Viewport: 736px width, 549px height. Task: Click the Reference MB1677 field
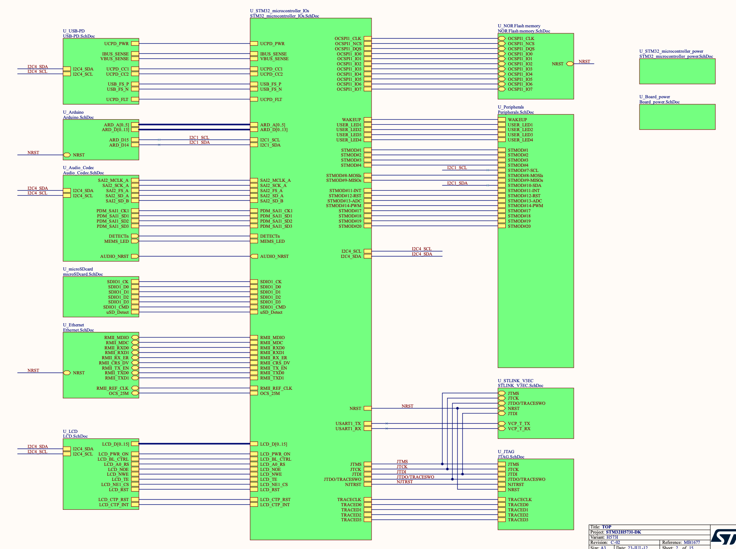pos(685,542)
